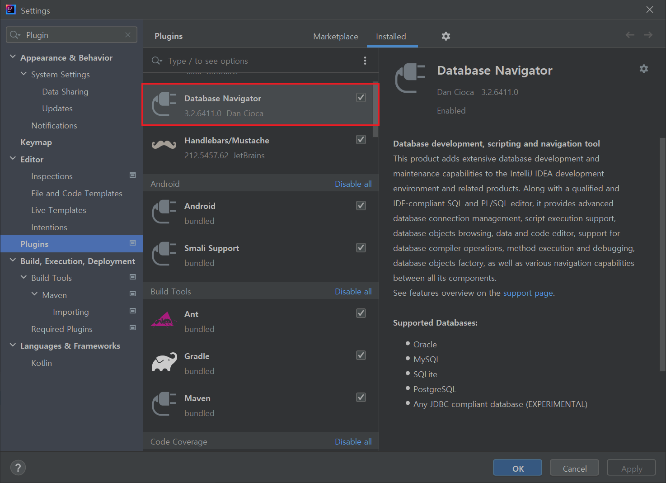
Task: Click the Android plugin plug icon
Action: tap(164, 211)
